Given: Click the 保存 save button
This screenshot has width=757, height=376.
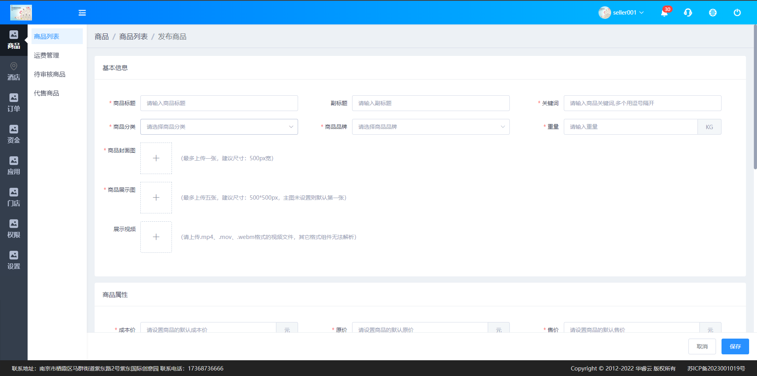Looking at the screenshot, I should tap(735, 346).
